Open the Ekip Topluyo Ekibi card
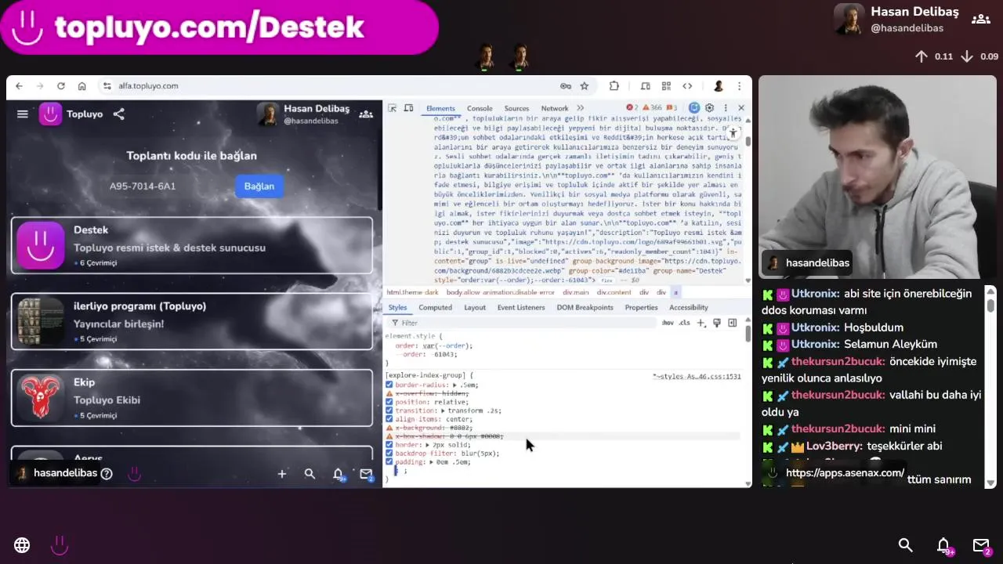Screen dimensions: 1003x564 pyautogui.click(x=192, y=397)
